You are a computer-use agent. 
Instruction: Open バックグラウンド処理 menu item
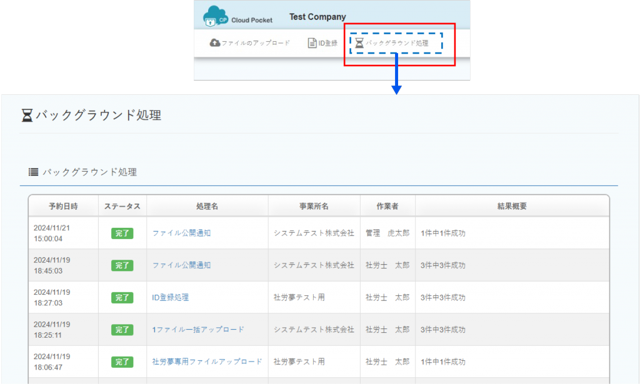point(392,43)
